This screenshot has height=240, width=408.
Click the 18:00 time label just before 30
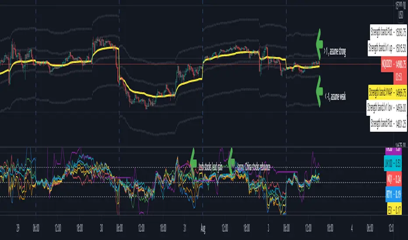point(80,228)
